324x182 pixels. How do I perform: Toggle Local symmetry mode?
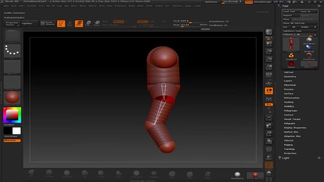pos(269,91)
